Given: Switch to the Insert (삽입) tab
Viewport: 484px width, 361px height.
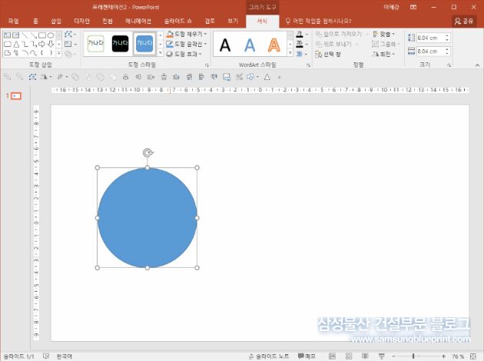Looking at the screenshot, I should [56, 21].
